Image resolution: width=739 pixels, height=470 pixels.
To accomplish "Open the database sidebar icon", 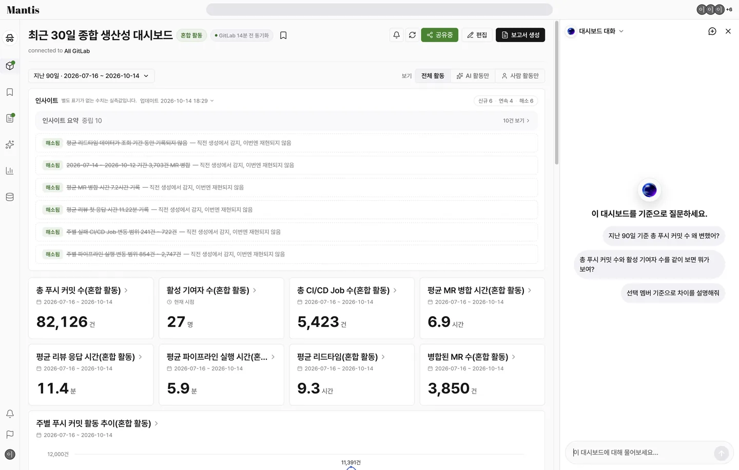I will (x=10, y=197).
